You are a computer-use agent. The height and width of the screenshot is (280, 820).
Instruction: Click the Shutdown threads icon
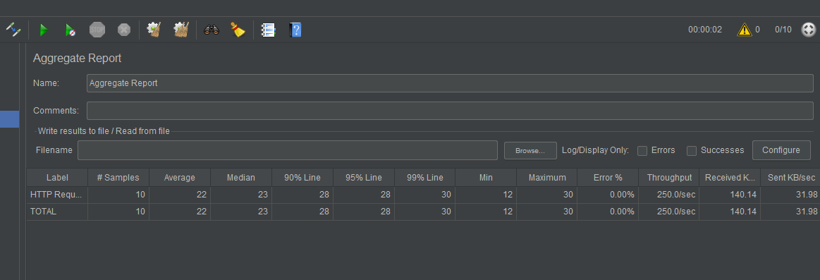124,30
